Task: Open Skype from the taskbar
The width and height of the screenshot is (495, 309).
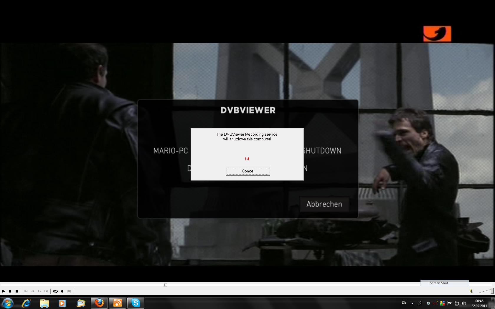Action: (x=136, y=303)
